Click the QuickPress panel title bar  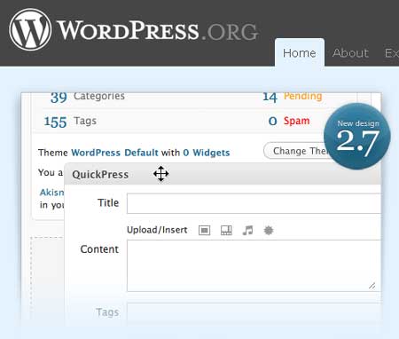223,174
